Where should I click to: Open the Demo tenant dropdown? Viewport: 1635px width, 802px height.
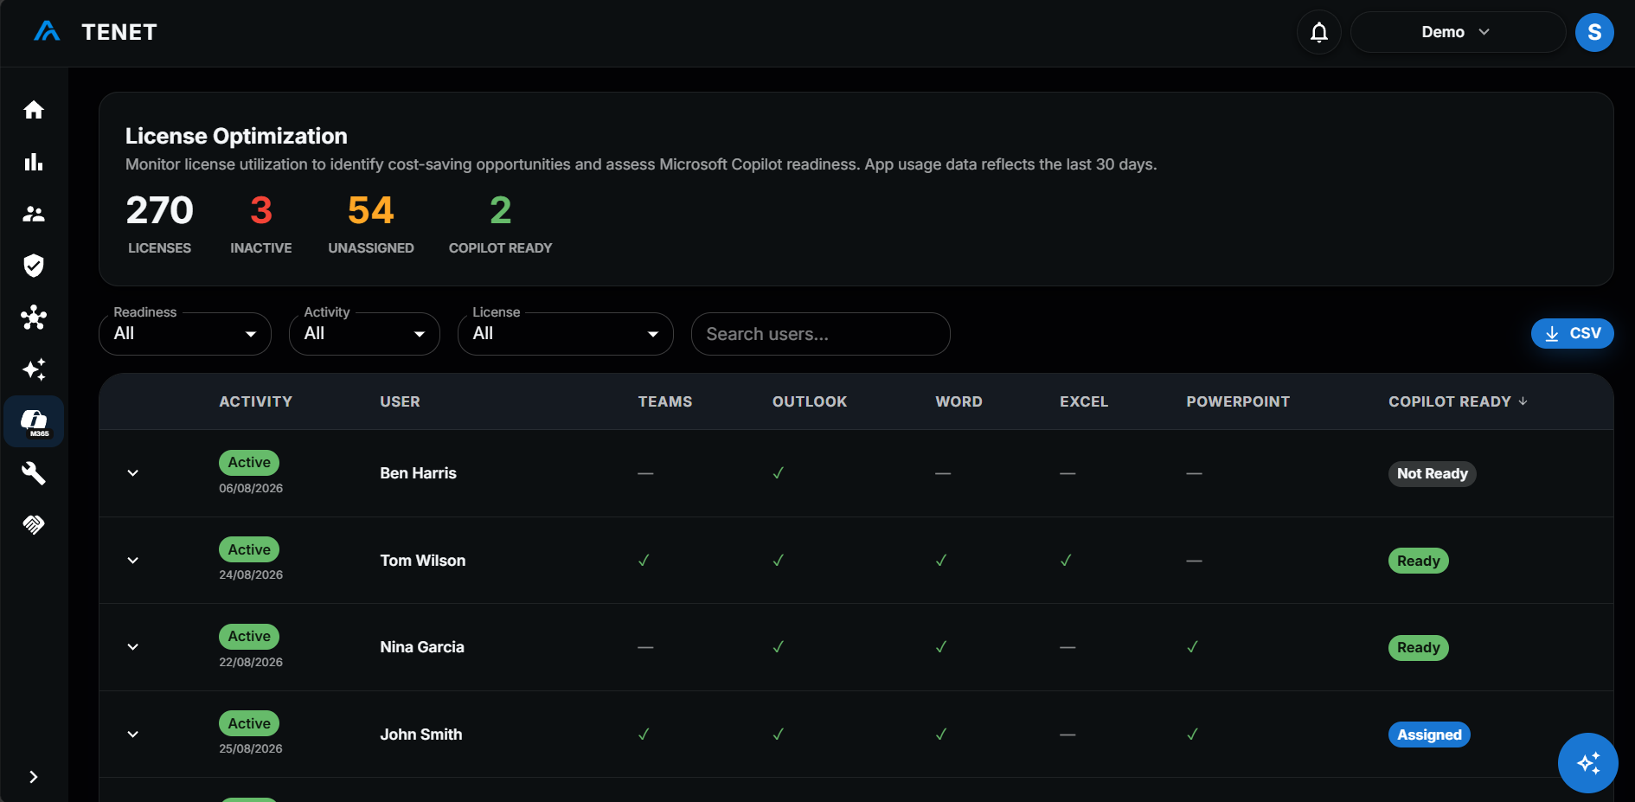click(1458, 32)
